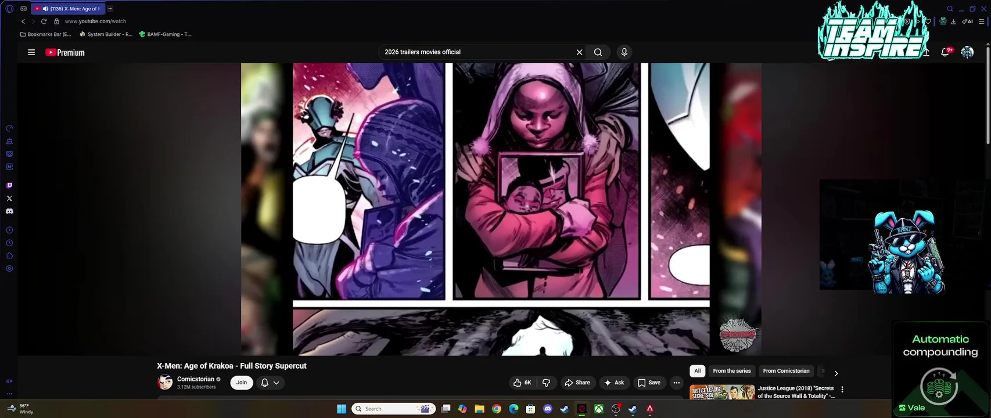Open the sidebar settings gear icon

(x=9, y=269)
